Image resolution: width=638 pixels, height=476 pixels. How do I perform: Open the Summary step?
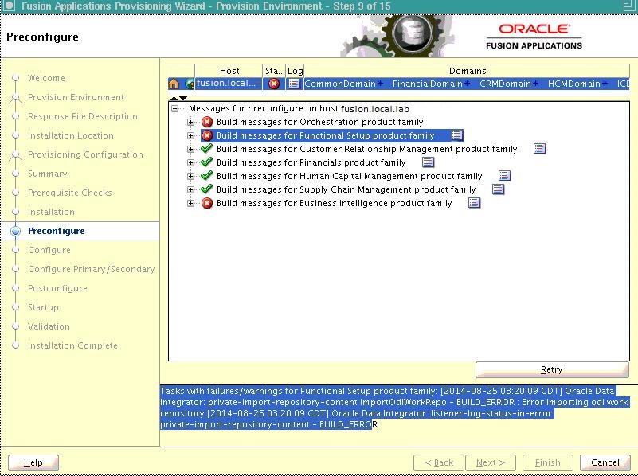[x=48, y=174]
